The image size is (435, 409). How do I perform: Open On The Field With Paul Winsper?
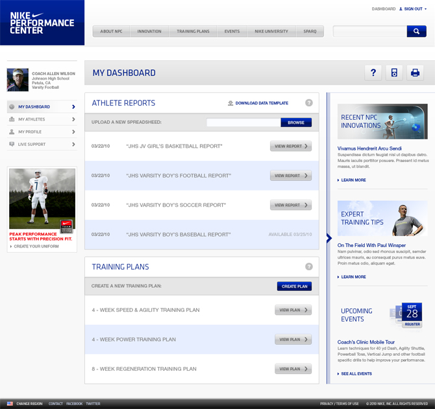(x=371, y=245)
